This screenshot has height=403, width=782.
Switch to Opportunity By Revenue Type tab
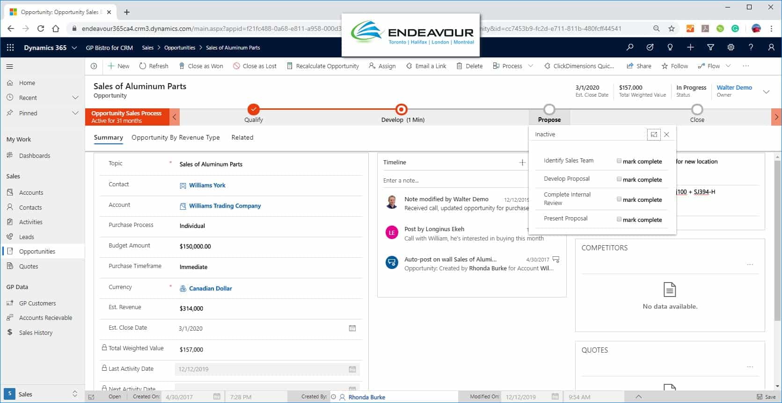click(175, 137)
